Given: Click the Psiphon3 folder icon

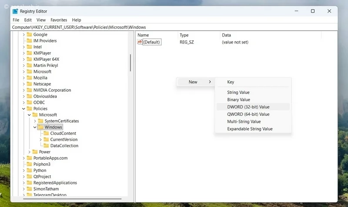Looking at the screenshot, I should [29, 164].
